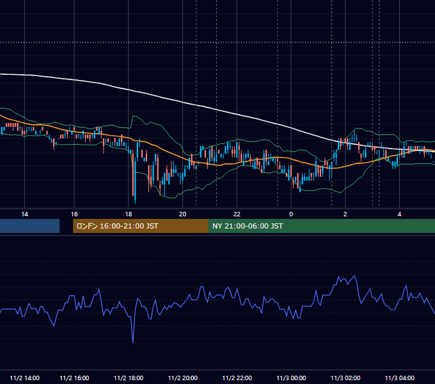Screen dimensions: 435x384
Task: Click the 11/2 20:00 date label
Action: click(183, 378)
